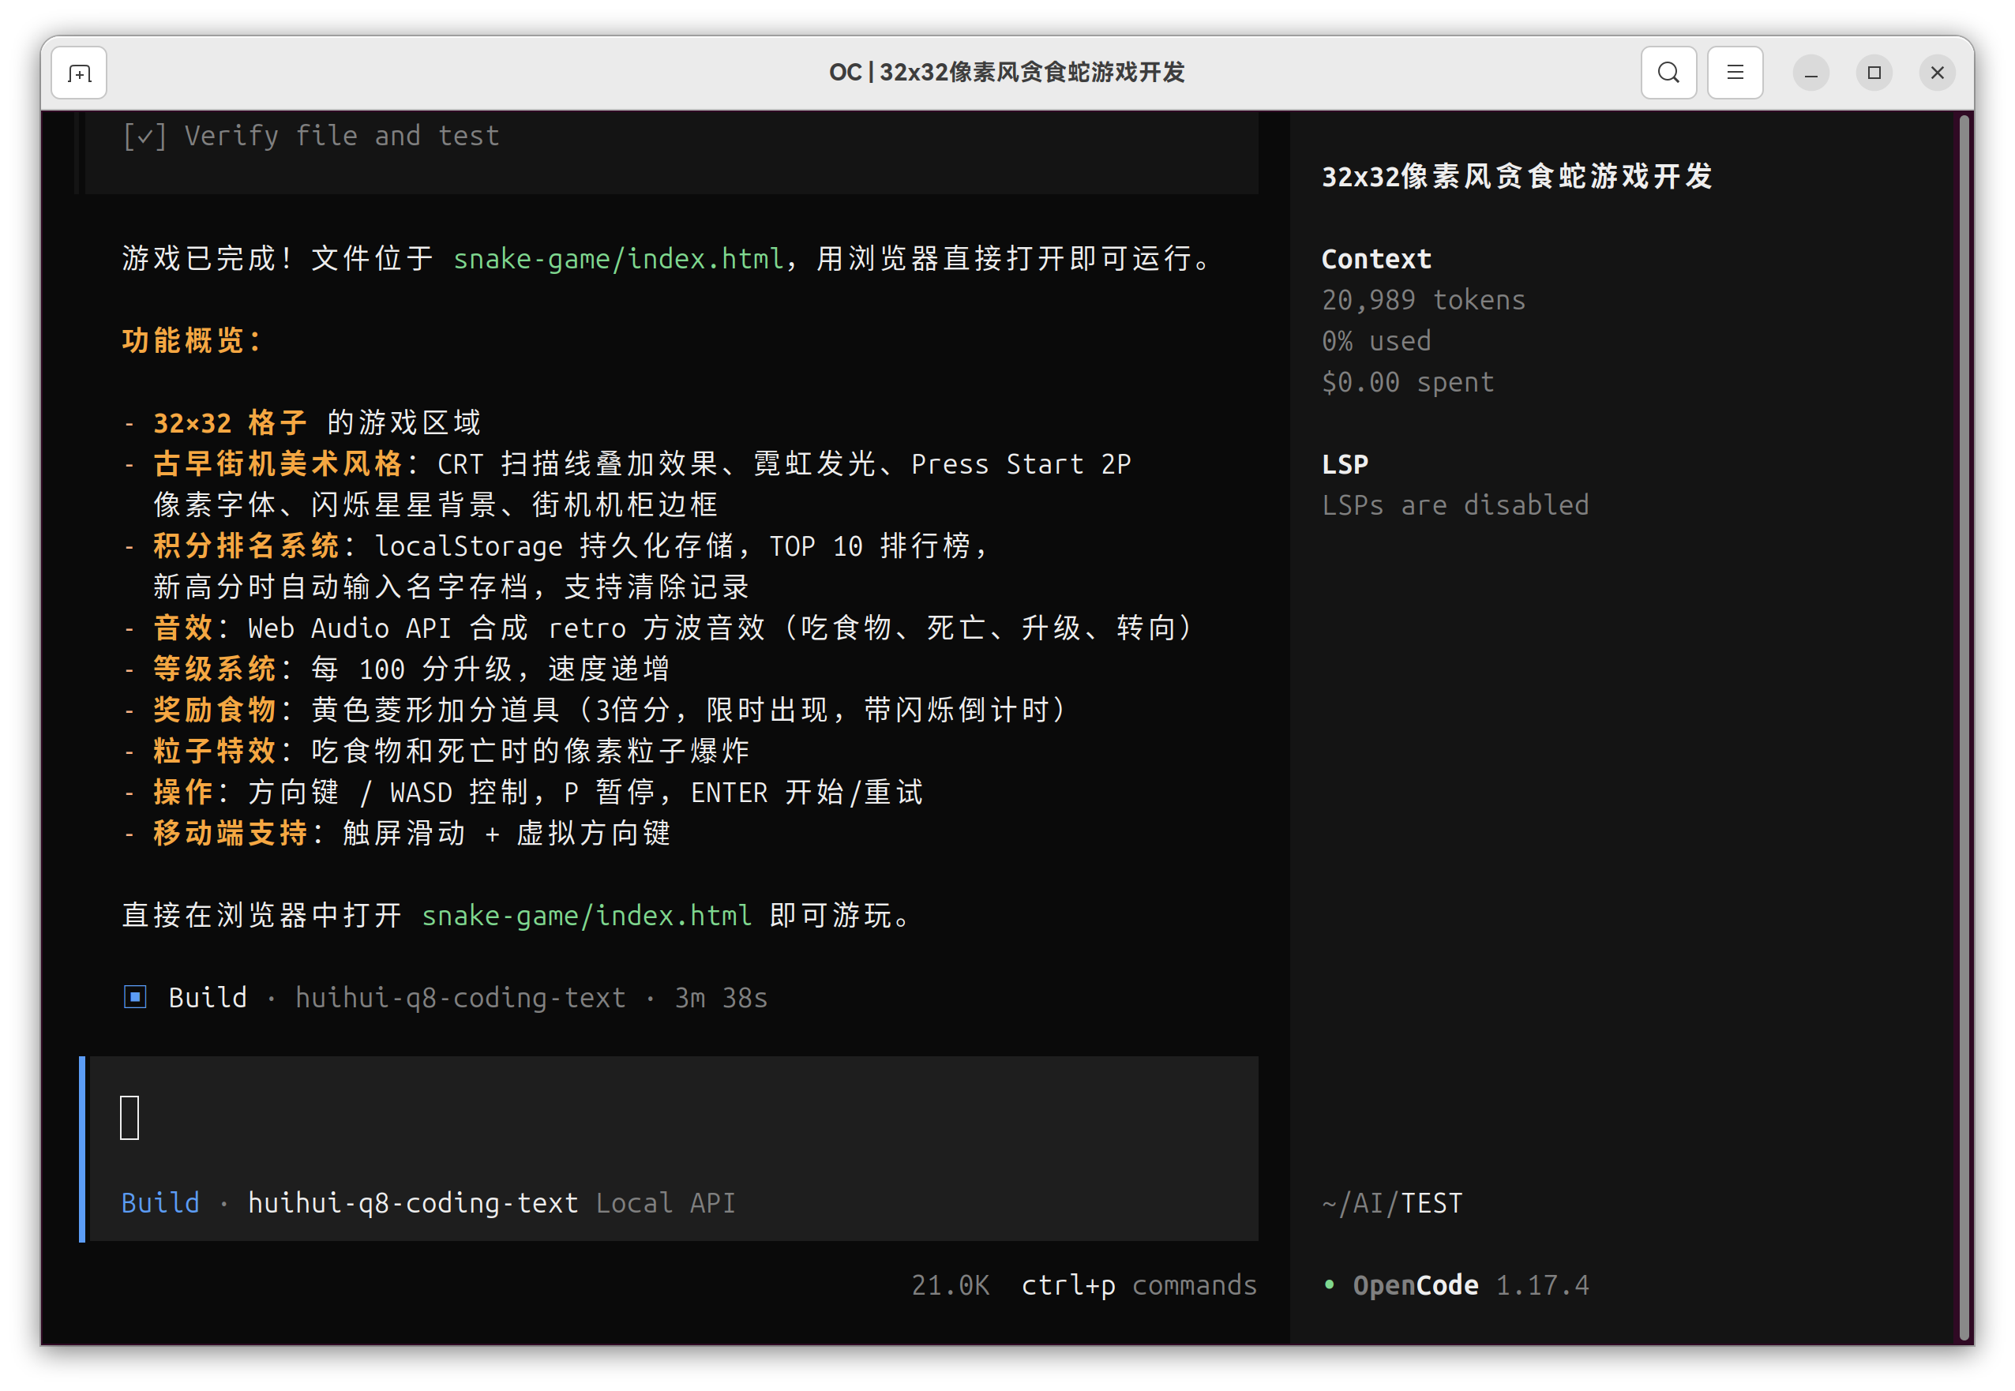Screen dimensions: 2015x1391
Task: Click the checked Verify file and test item
Action: tap(311, 136)
